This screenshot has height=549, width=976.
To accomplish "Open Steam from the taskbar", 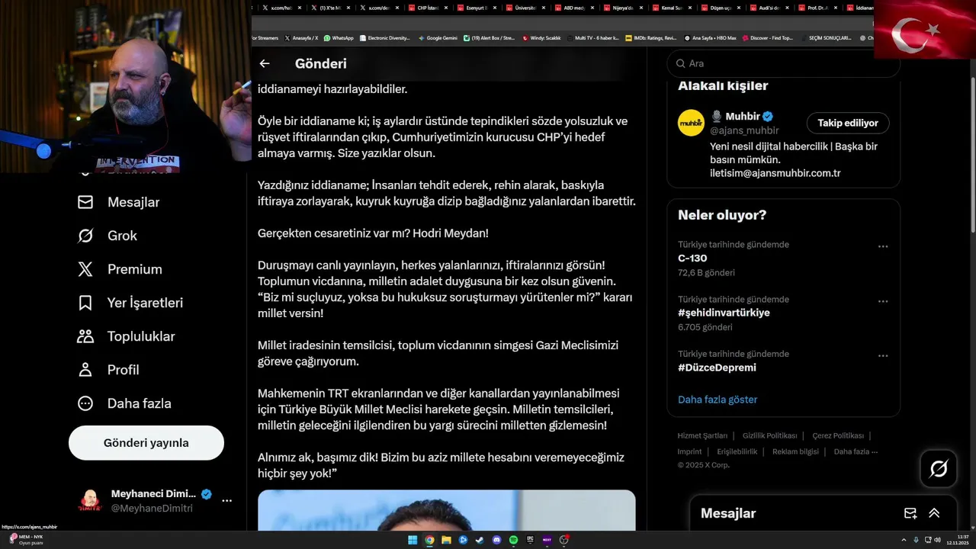I will click(x=480, y=540).
